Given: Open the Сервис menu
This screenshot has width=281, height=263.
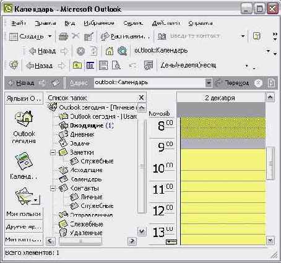Looking at the screenshot, I should (133, 23).
